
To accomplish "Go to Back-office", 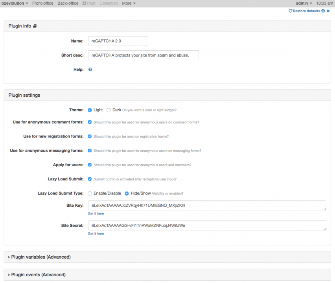I will 68,3.
